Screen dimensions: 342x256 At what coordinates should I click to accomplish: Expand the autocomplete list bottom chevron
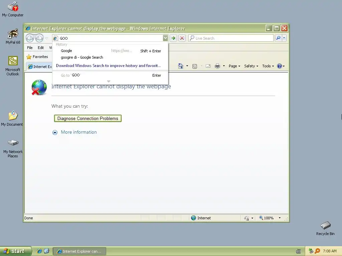[x=109, y=81]
